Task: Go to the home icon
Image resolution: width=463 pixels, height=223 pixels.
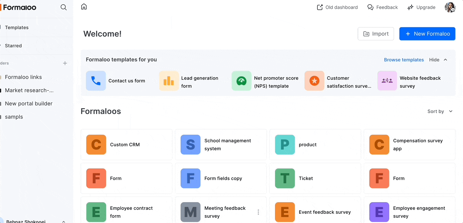Action: pyautogui.click(x=84, y=7)
